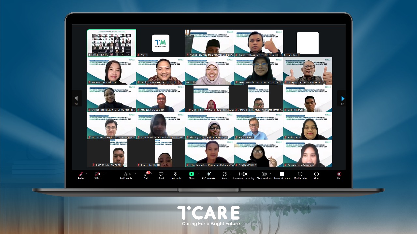The height and width of the screenshot is (234, 417).
Task: Select the STUDIO TCARE 2 video tile
Action: (111, 43)
